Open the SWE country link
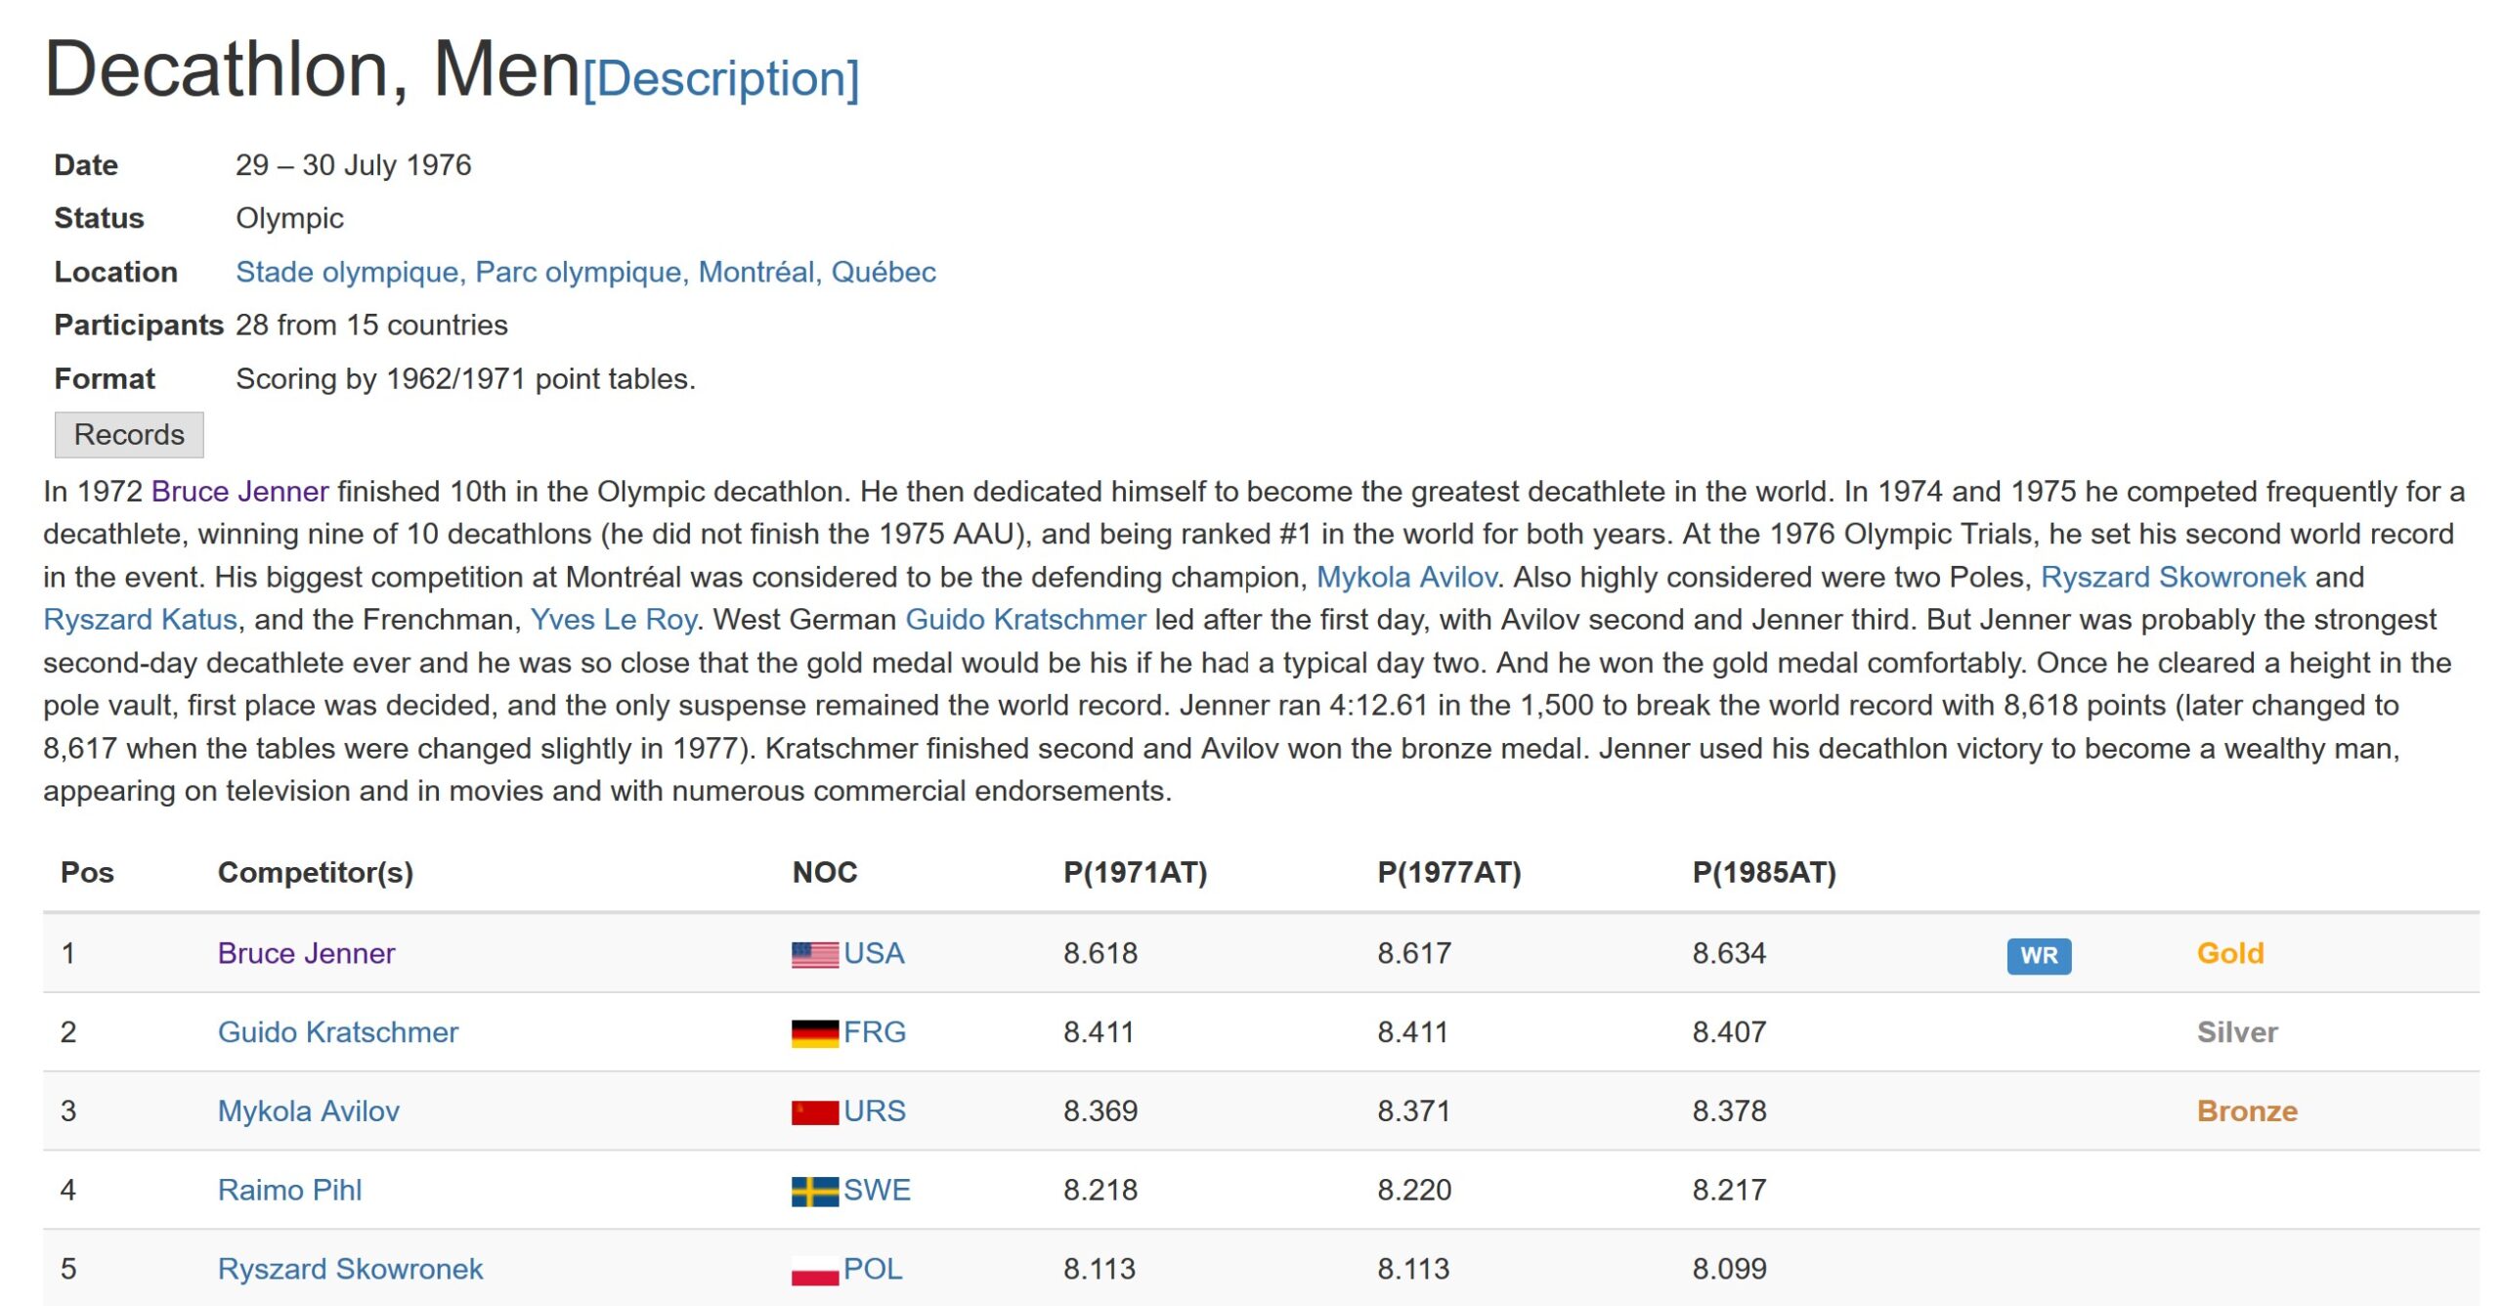The image size is (2502, 1306). point(877,1191)
